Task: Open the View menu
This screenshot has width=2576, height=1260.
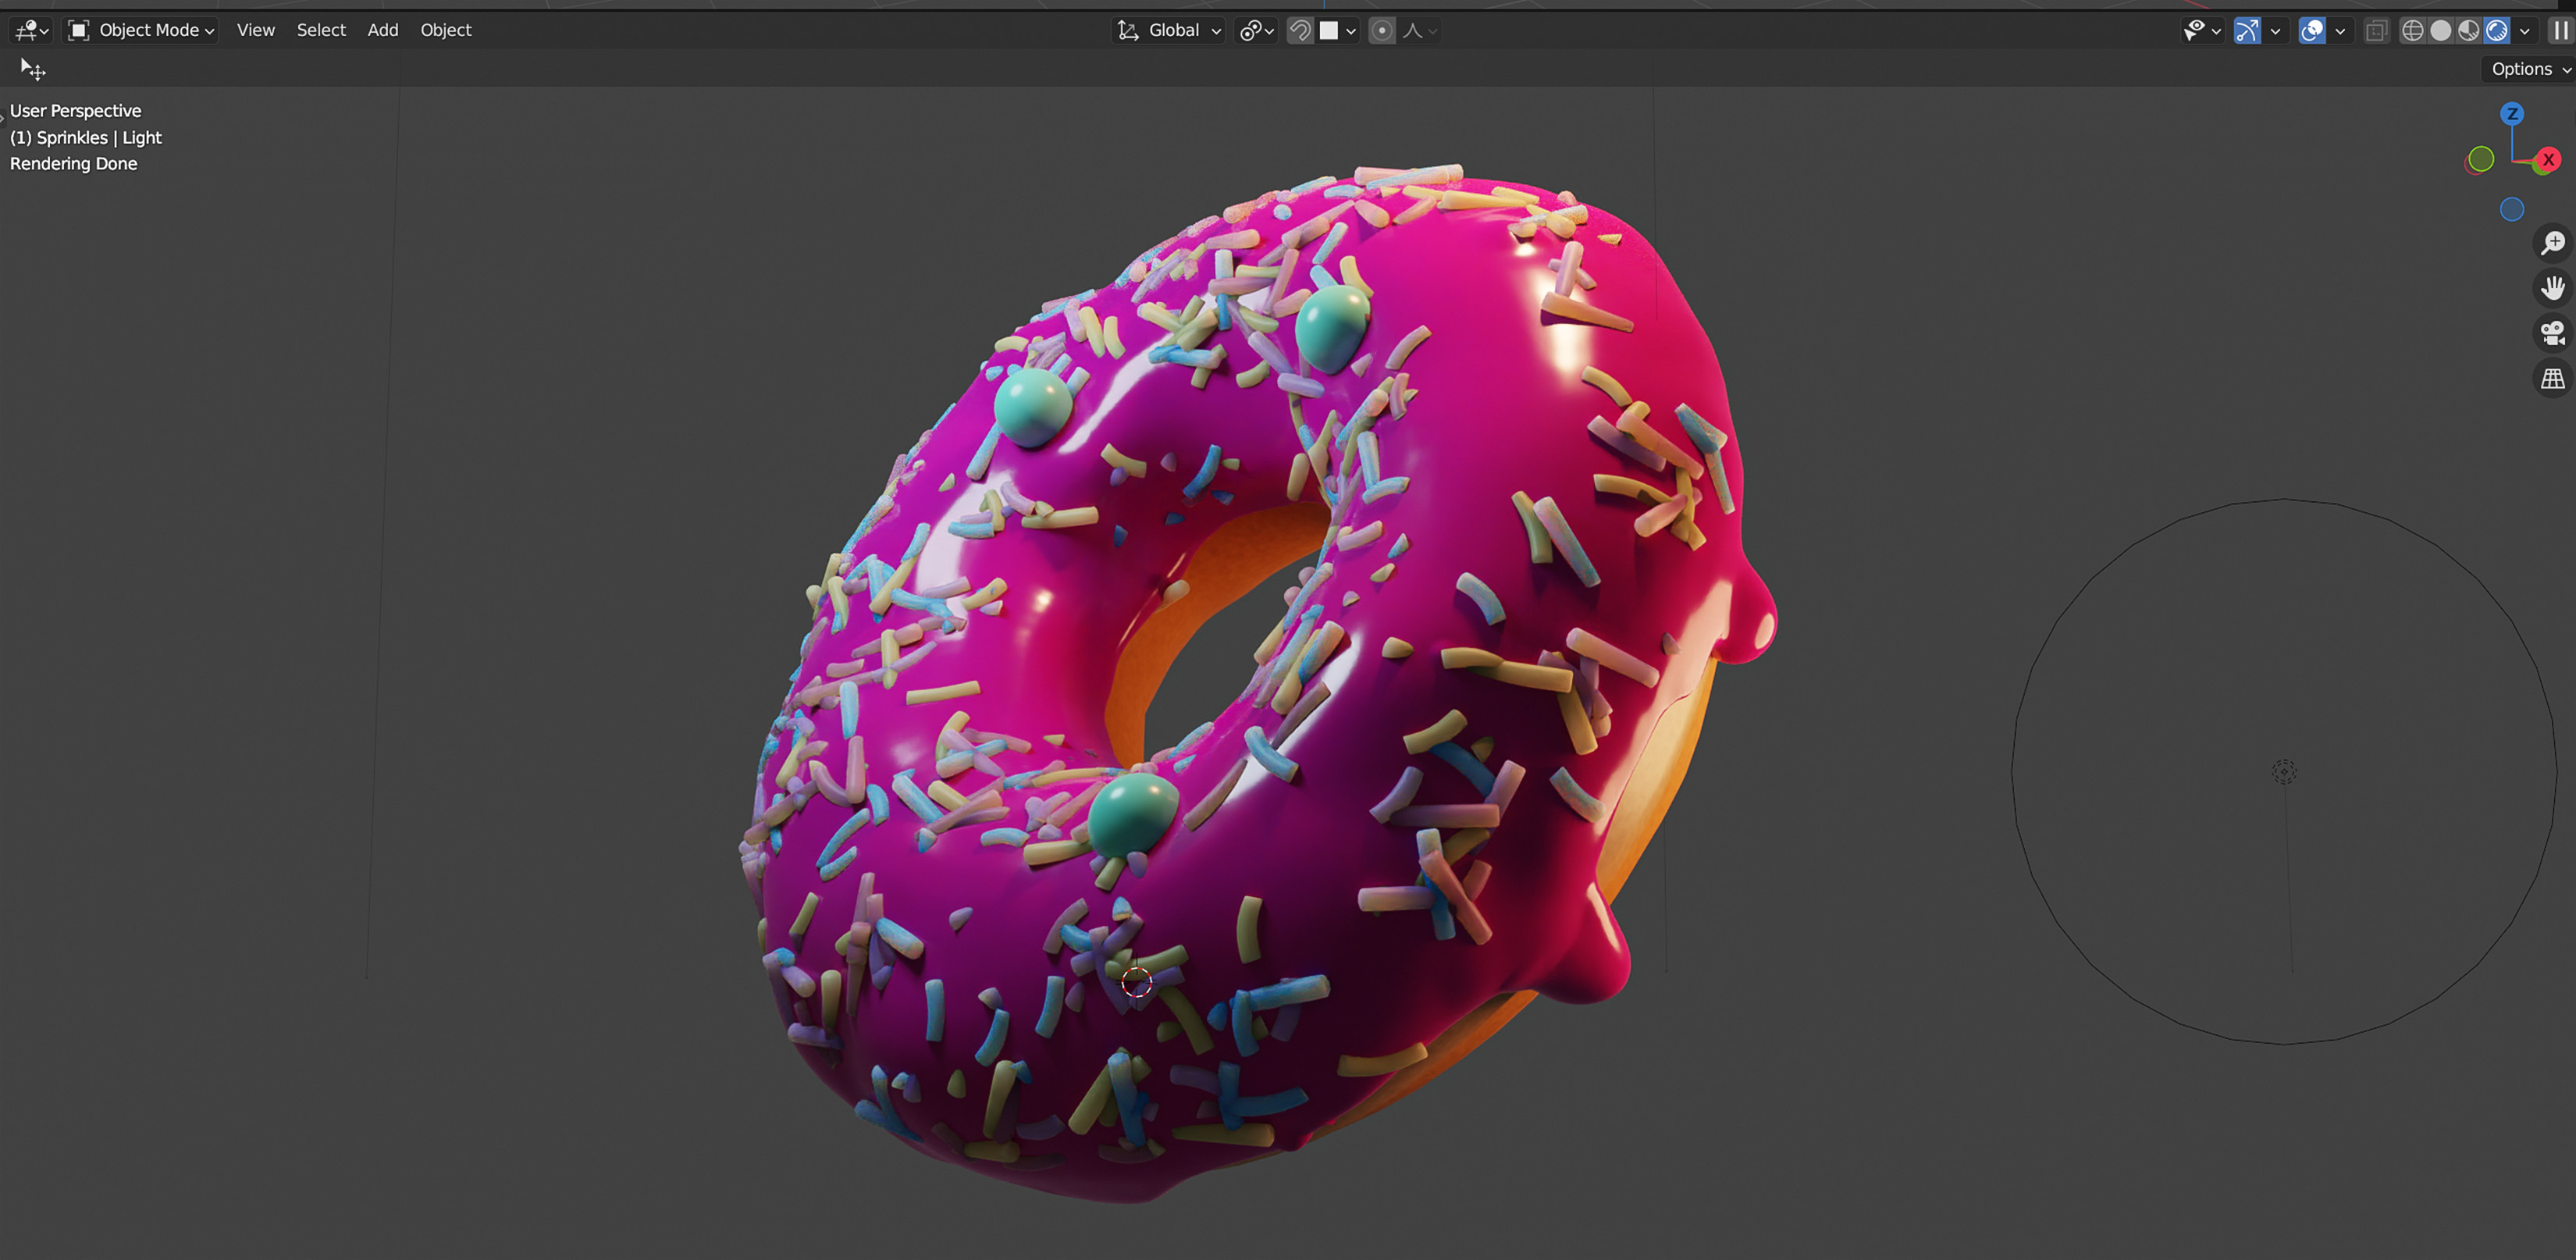Action: tap(255, 31)
